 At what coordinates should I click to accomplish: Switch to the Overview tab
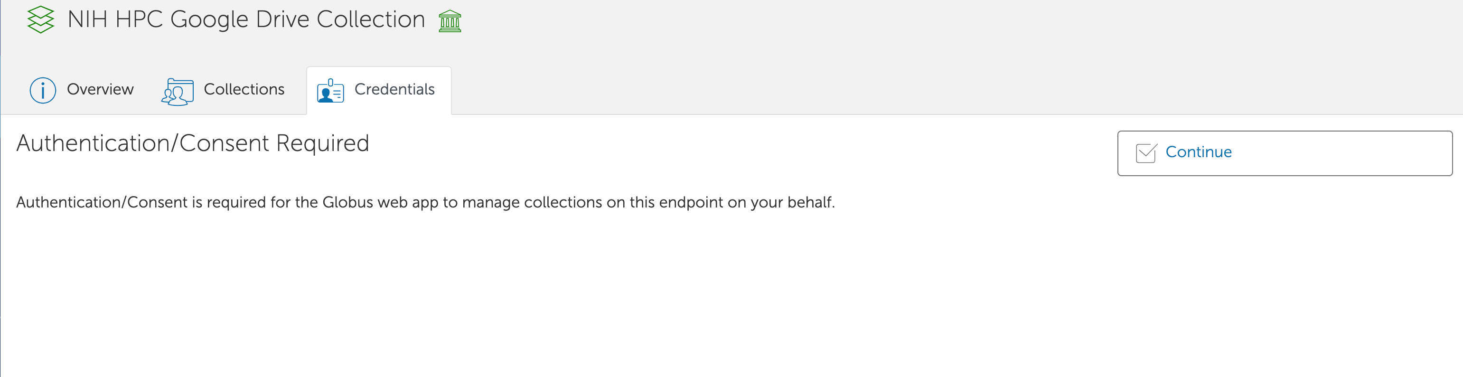[x=100, y=90]
